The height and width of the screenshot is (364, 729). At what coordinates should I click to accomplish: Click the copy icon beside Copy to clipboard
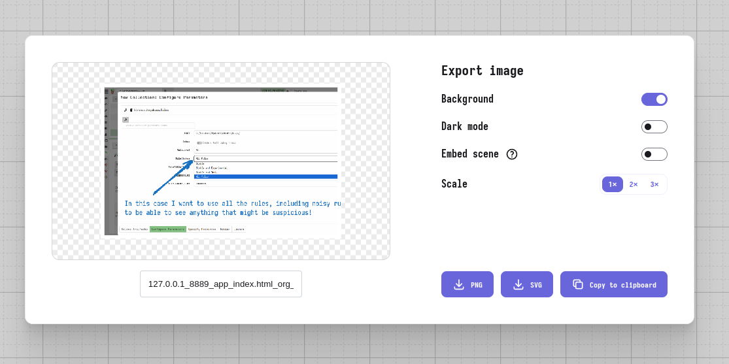[x=578, y=284]
